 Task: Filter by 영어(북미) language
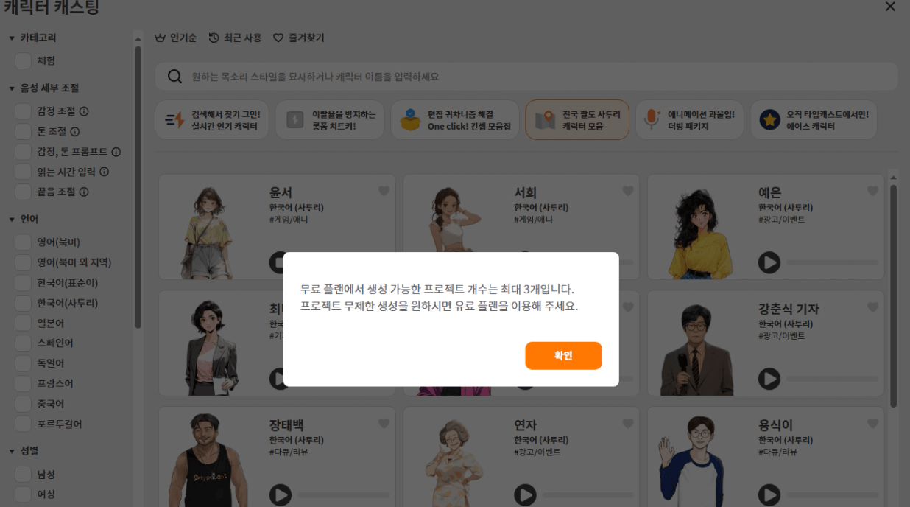click(24, 242)
